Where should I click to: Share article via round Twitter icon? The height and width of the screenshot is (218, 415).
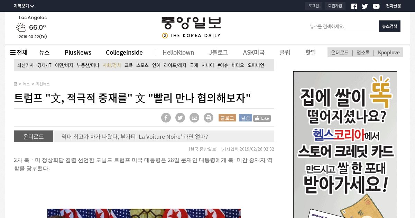coord(180,118)
